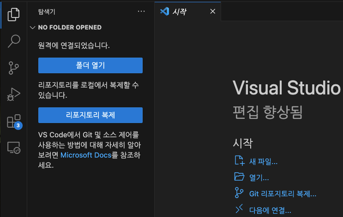The height and width of the screenshot is (217, 343).
Task: Click the 새 파일... link
Action: pyautogui.click(x=264, y=162)
